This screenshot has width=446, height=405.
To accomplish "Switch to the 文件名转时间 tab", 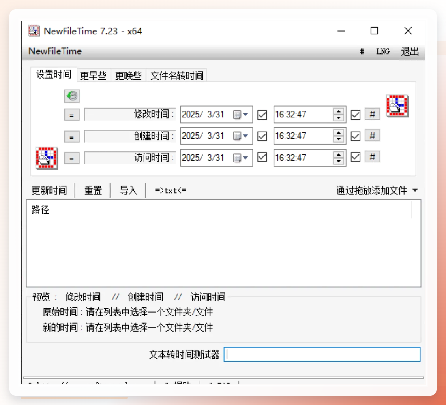I will (177, 76).
